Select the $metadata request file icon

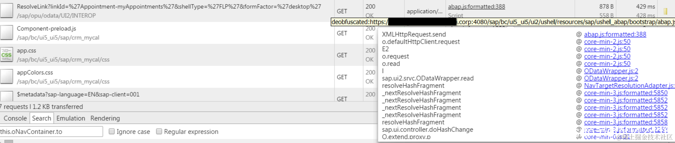coord(6,96)
